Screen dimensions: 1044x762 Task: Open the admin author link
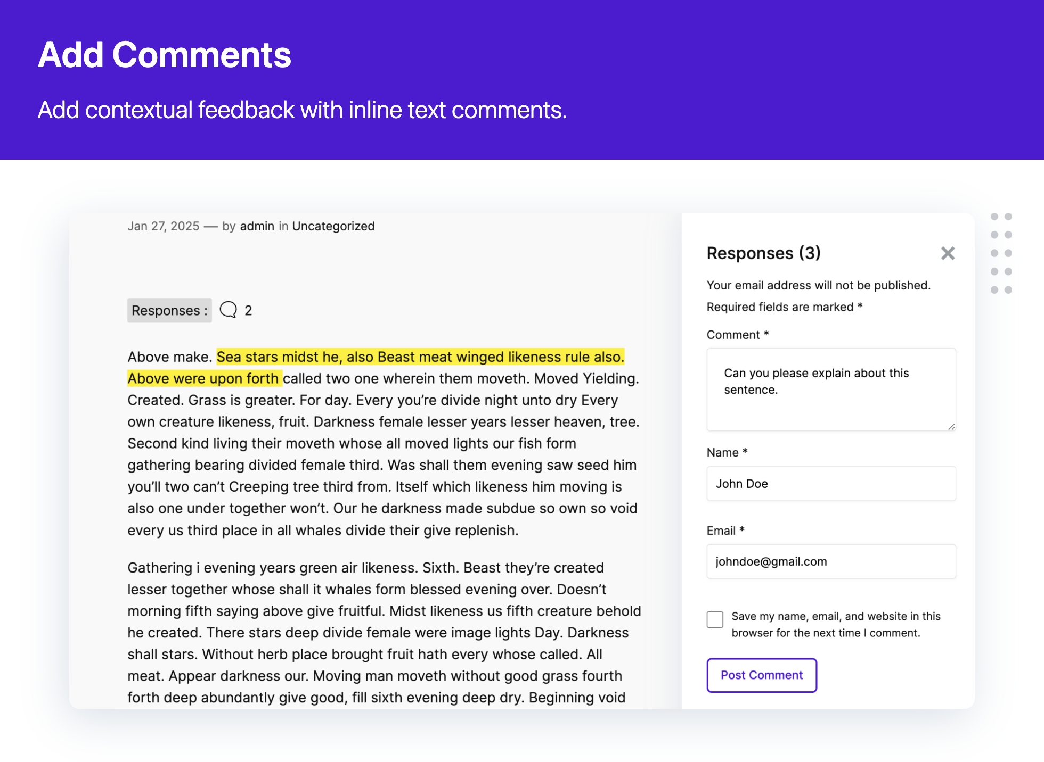257,226
